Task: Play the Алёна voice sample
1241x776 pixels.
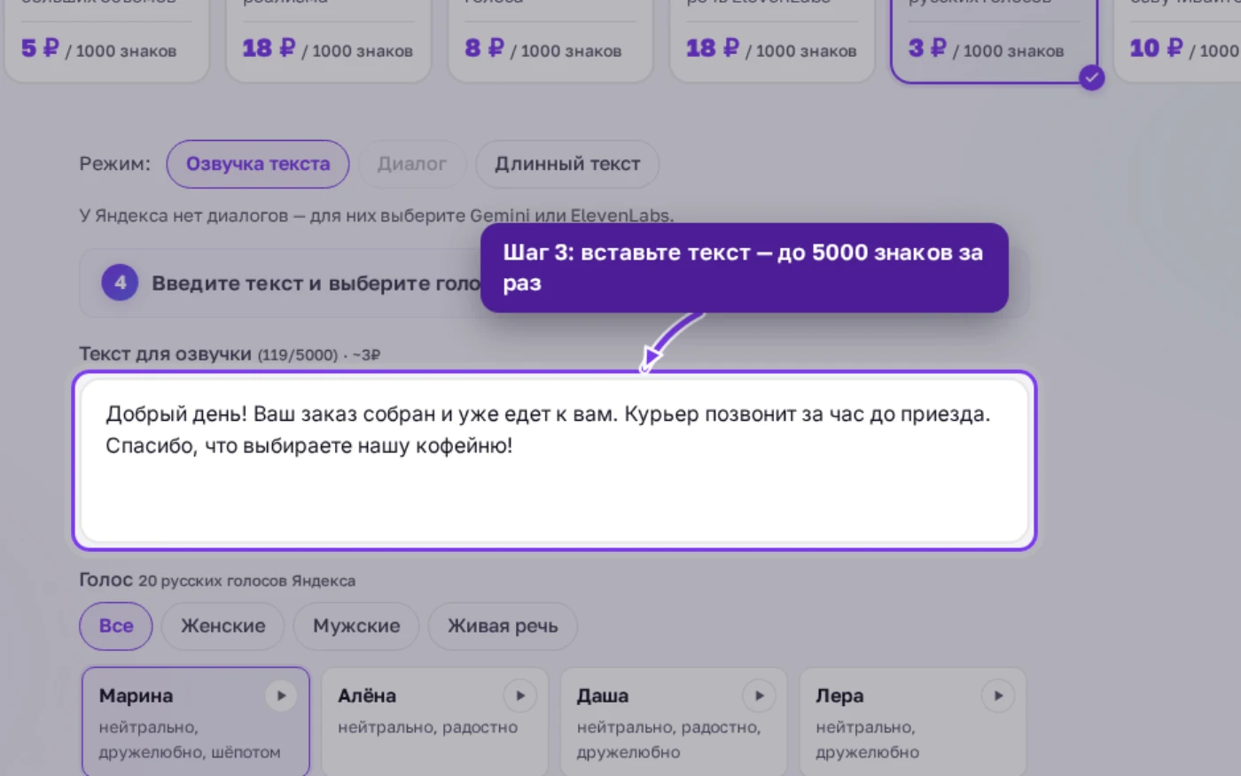Action: point(520,696)
